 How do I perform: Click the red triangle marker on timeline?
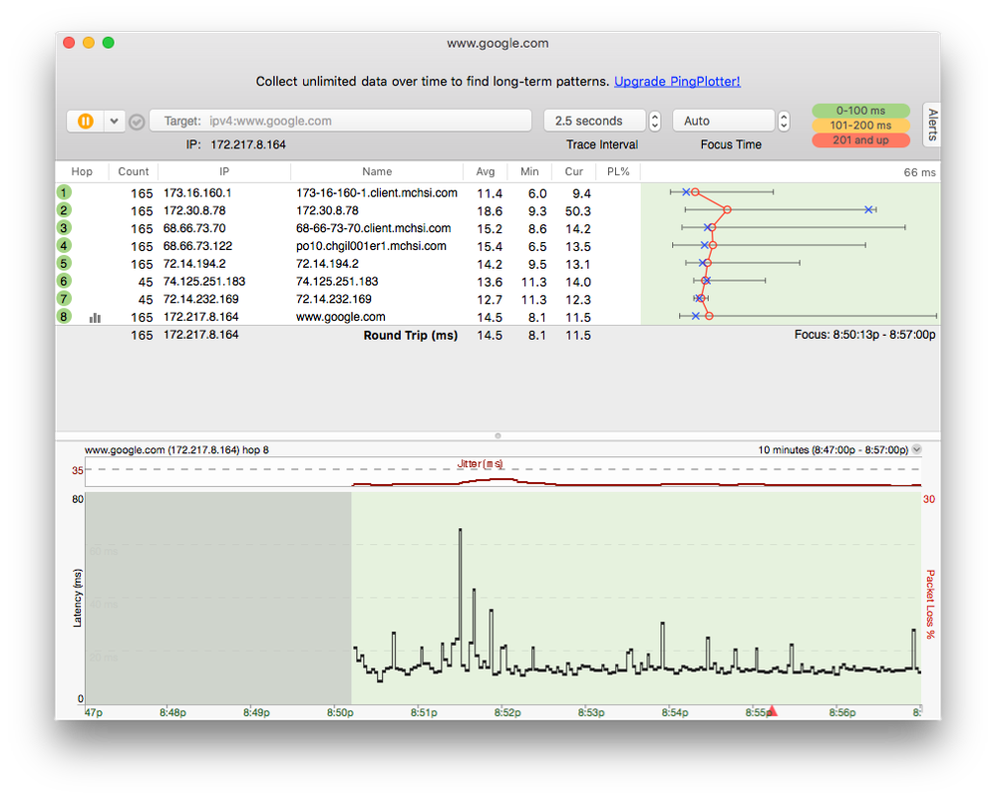click(x=772, y=710)
